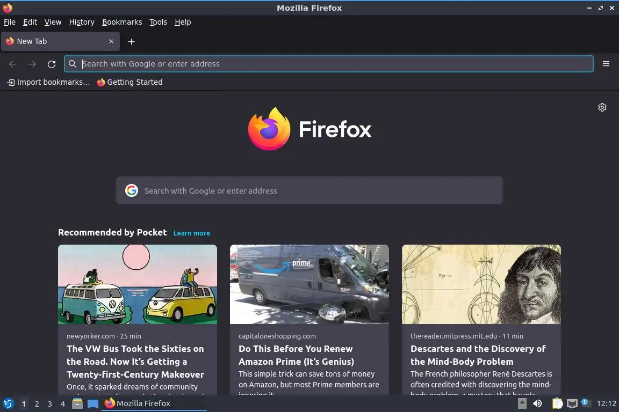Follow the Pocket Learn more link

pos(191,233)
